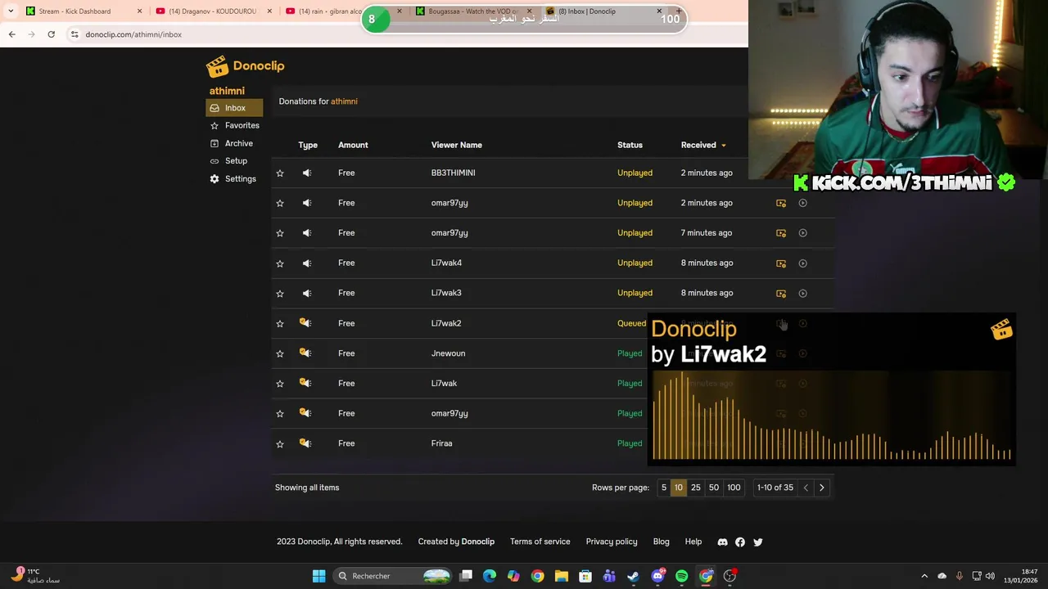Click the speaker type icon for Li7wak4
The image size is (1048, 589).
(x=307, y=263)
